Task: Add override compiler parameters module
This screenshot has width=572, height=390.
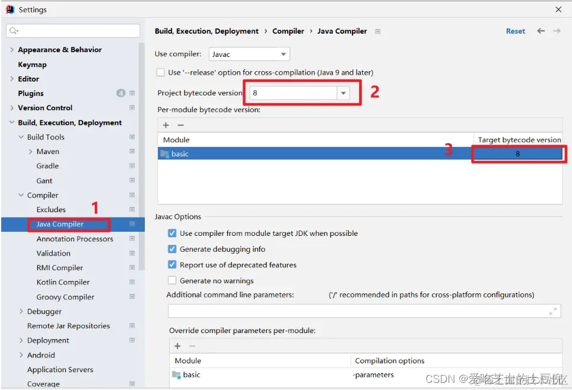Action: (x=177, y=346)
